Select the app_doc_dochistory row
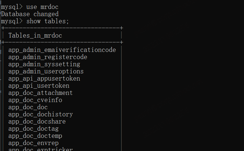 (41, 114)
